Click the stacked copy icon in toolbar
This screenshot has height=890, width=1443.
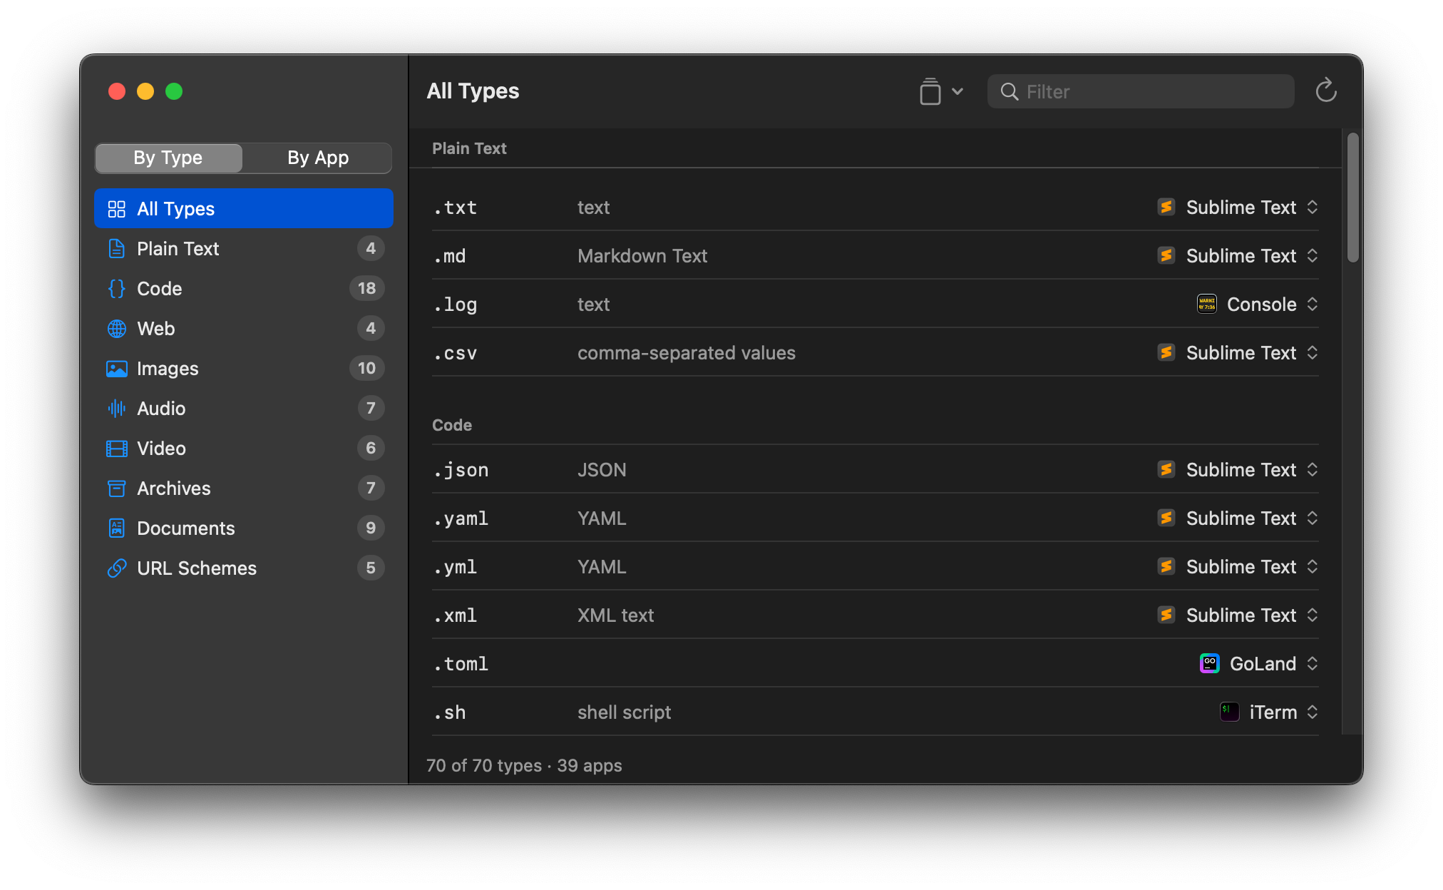tap(930, 91)
